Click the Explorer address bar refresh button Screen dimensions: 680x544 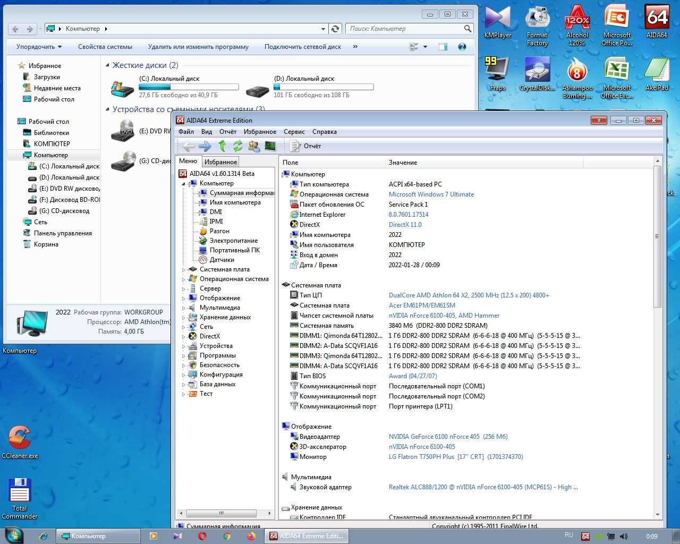coord(335,29)
